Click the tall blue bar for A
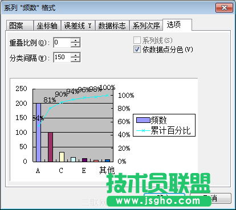Image resolution: width=236 pixels, height=210 pixels. coord(38,133)
